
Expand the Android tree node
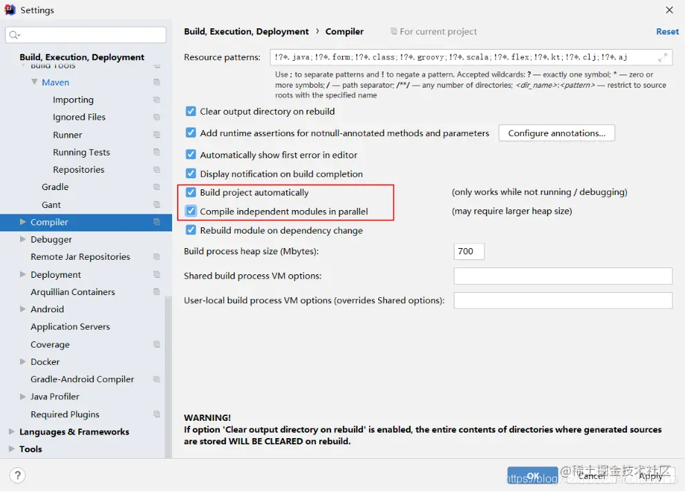tap(23, 309)
